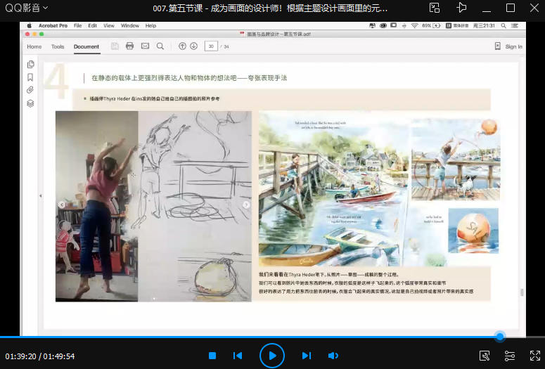Screen dimensions: 545x369
Task: Play the paused video
Action: pos(272,356)
